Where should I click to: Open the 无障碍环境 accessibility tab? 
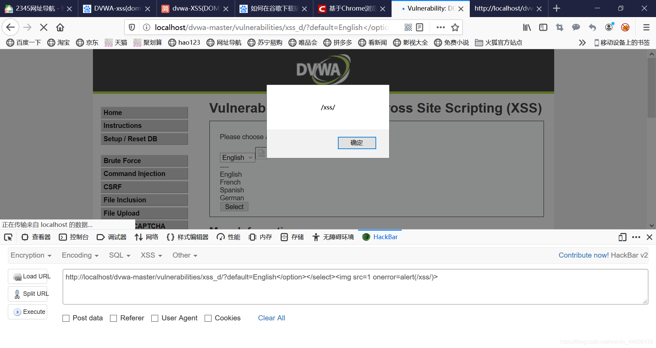pyautogui.click(x=333, y=237)
